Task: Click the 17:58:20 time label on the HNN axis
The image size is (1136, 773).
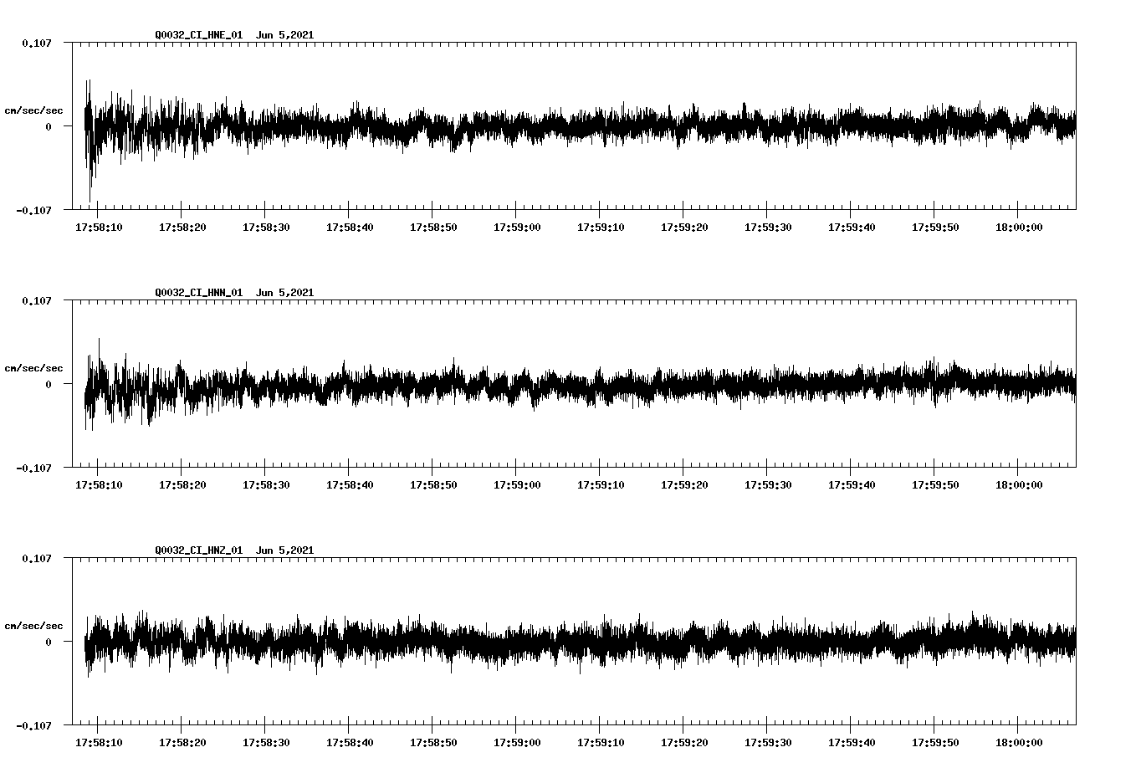Action: pyautogui.click(x=182, y=484)
